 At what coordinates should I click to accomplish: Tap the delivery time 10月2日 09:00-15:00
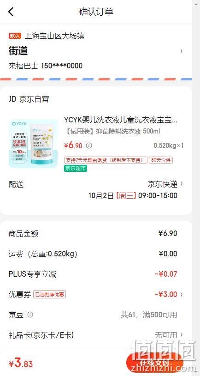133,195
